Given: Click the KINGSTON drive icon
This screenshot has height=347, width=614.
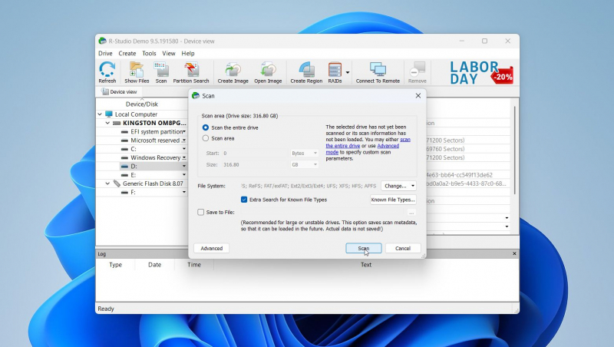Looking at the screenshot, I should click(117, 123).
